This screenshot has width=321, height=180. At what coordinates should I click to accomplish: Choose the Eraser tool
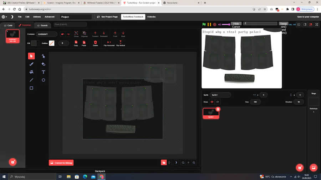click(x=44, y=64)
